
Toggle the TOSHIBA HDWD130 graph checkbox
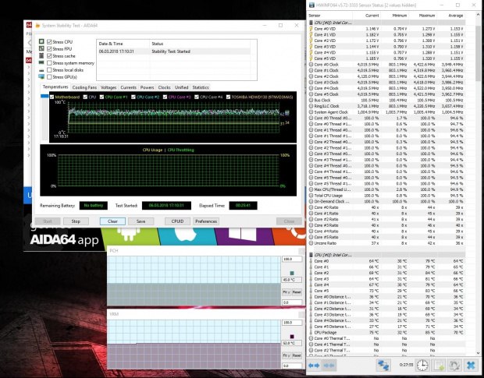(229, 97)
